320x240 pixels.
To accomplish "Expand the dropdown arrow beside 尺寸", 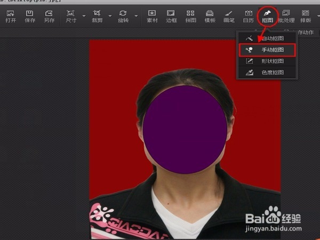I will [x=84, y=15].
